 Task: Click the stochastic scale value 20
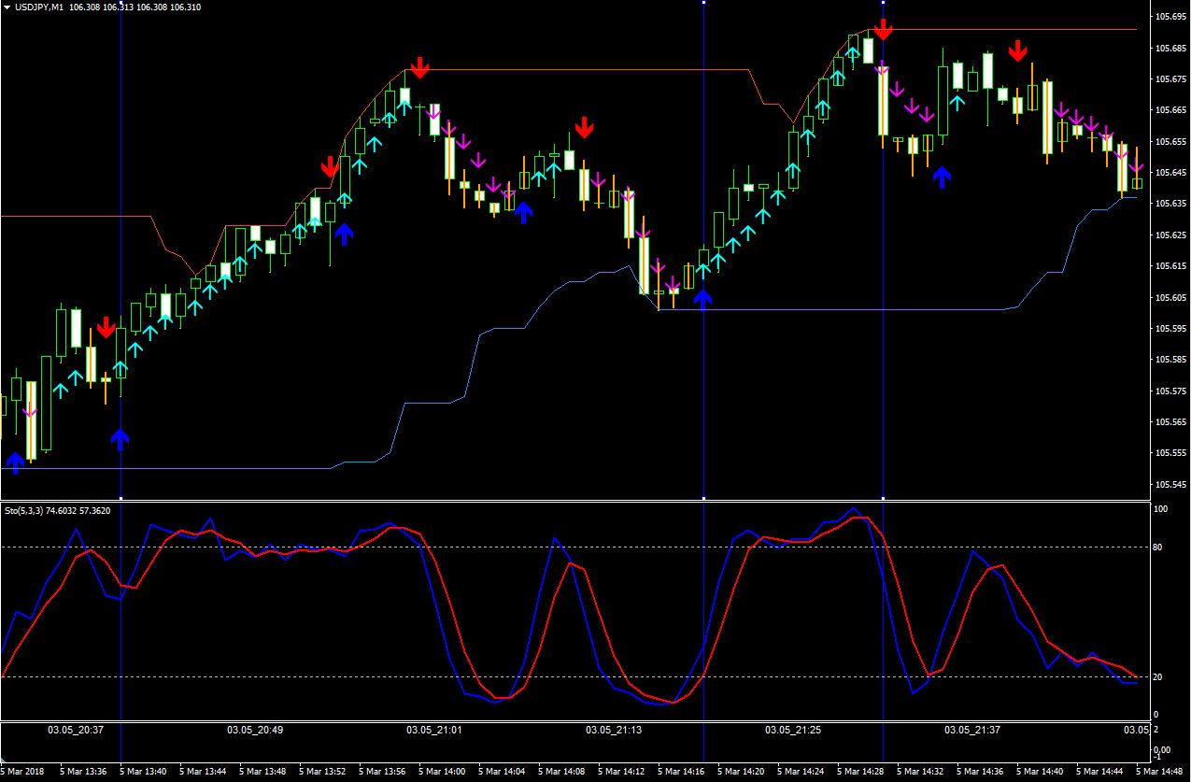click(1157, 676)
